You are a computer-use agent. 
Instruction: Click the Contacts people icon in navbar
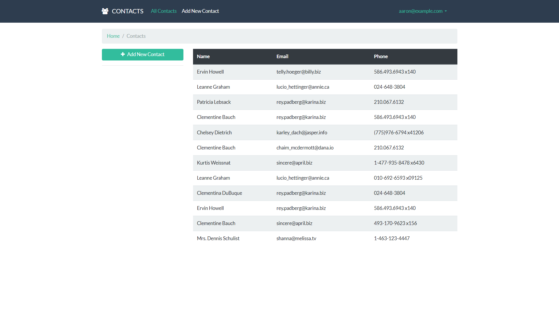[105, 11]
